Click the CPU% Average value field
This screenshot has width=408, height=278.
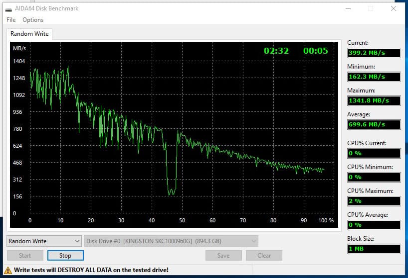[x=374, y=225]
